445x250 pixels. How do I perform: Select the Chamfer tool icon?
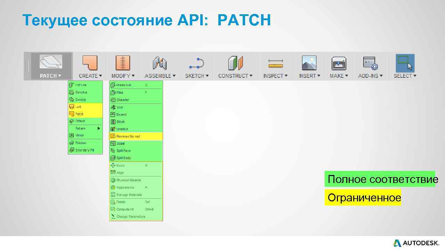113,100
